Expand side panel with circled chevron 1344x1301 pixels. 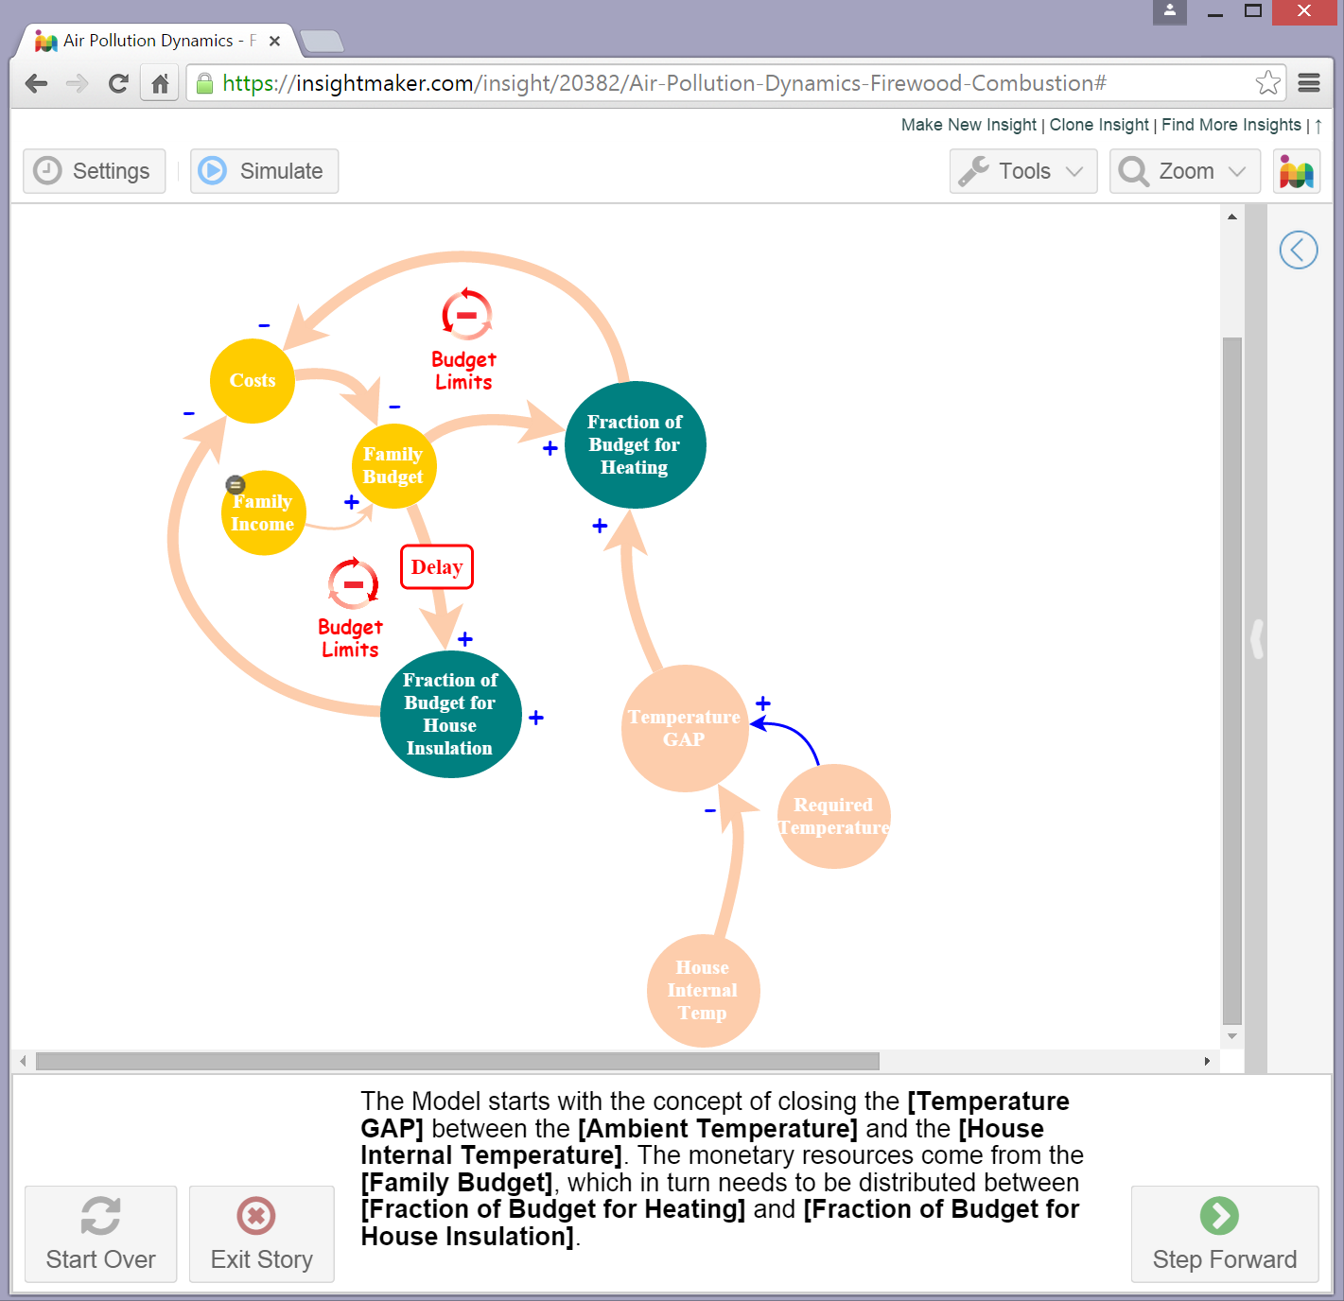tap(1298, 251)
